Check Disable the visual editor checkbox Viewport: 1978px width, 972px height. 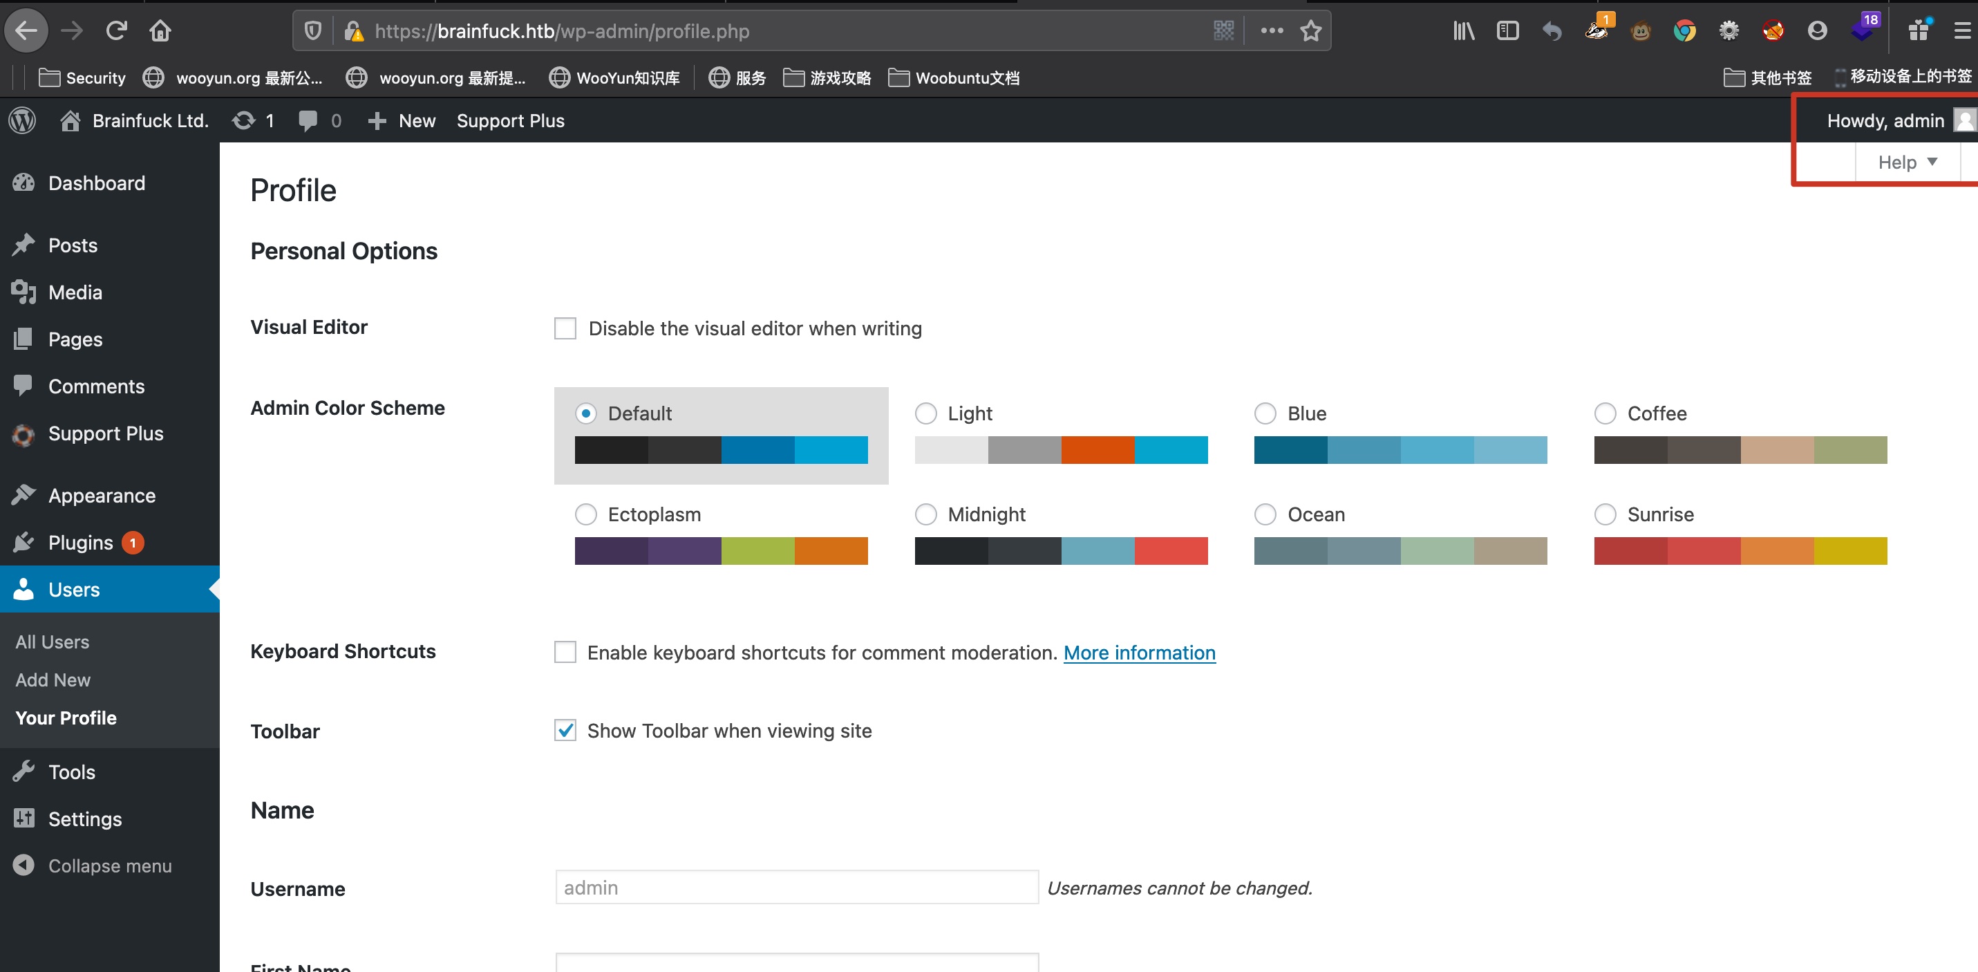(x=565, y=329)
